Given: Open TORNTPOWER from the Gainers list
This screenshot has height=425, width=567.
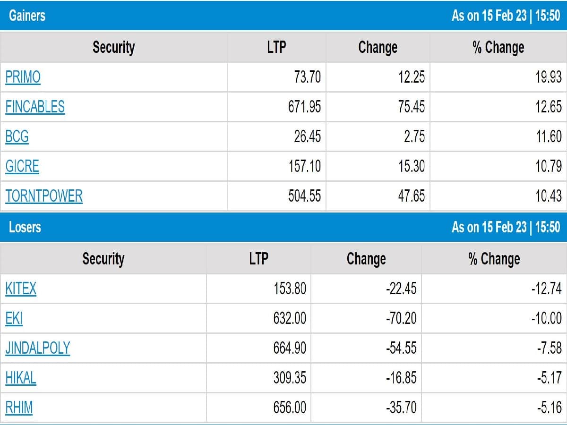Looking at the screenshot, I should 43,195.
